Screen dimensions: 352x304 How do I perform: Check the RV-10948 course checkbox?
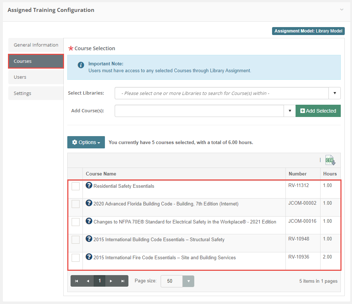coord(76,240)
